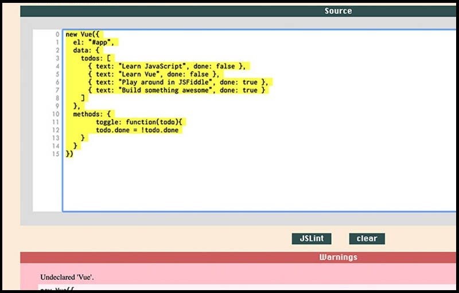Click the final "})" code line
Screen dimensions: 459x293
tap(69, 153)
